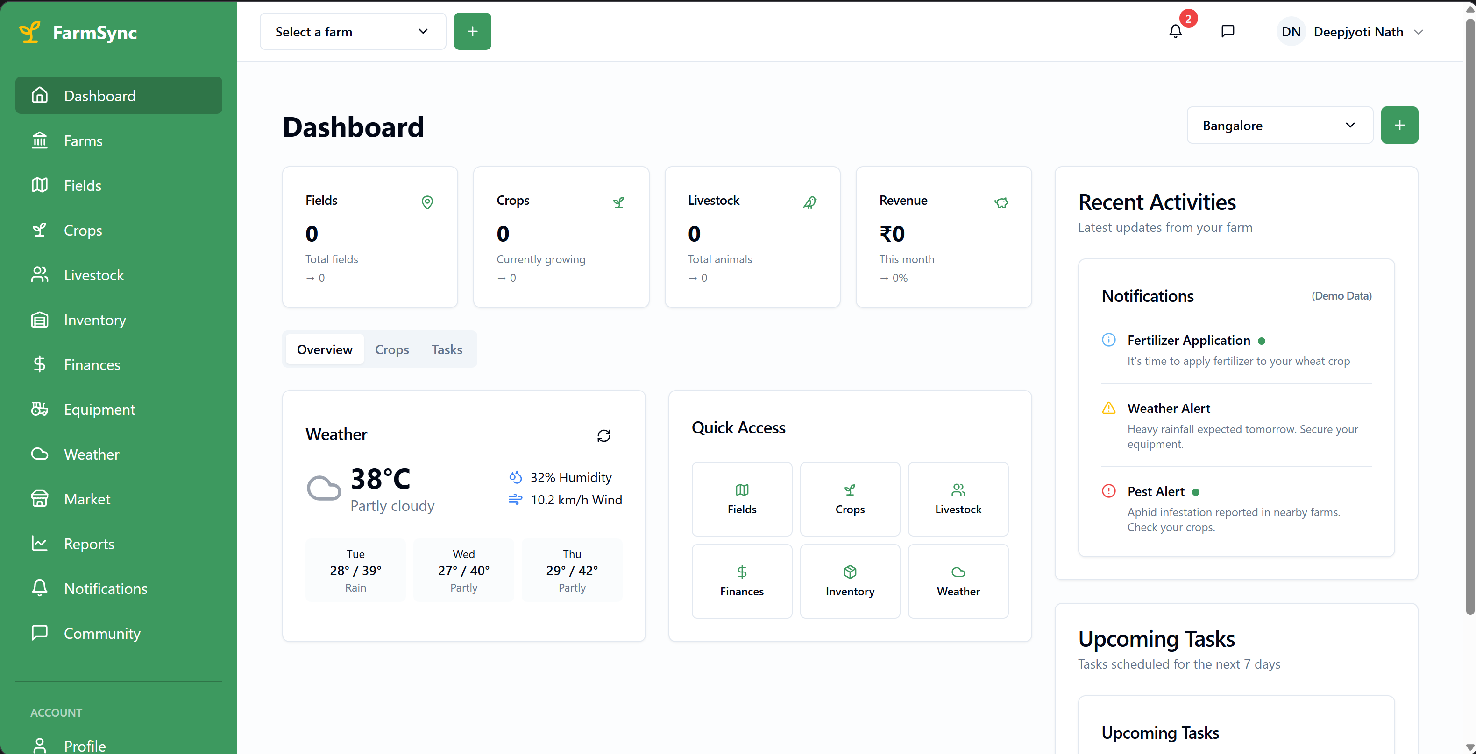Screen dimensions: 1476x754
Task: Click the Profile person icon in sidebar
Action: tap(40, 746)
